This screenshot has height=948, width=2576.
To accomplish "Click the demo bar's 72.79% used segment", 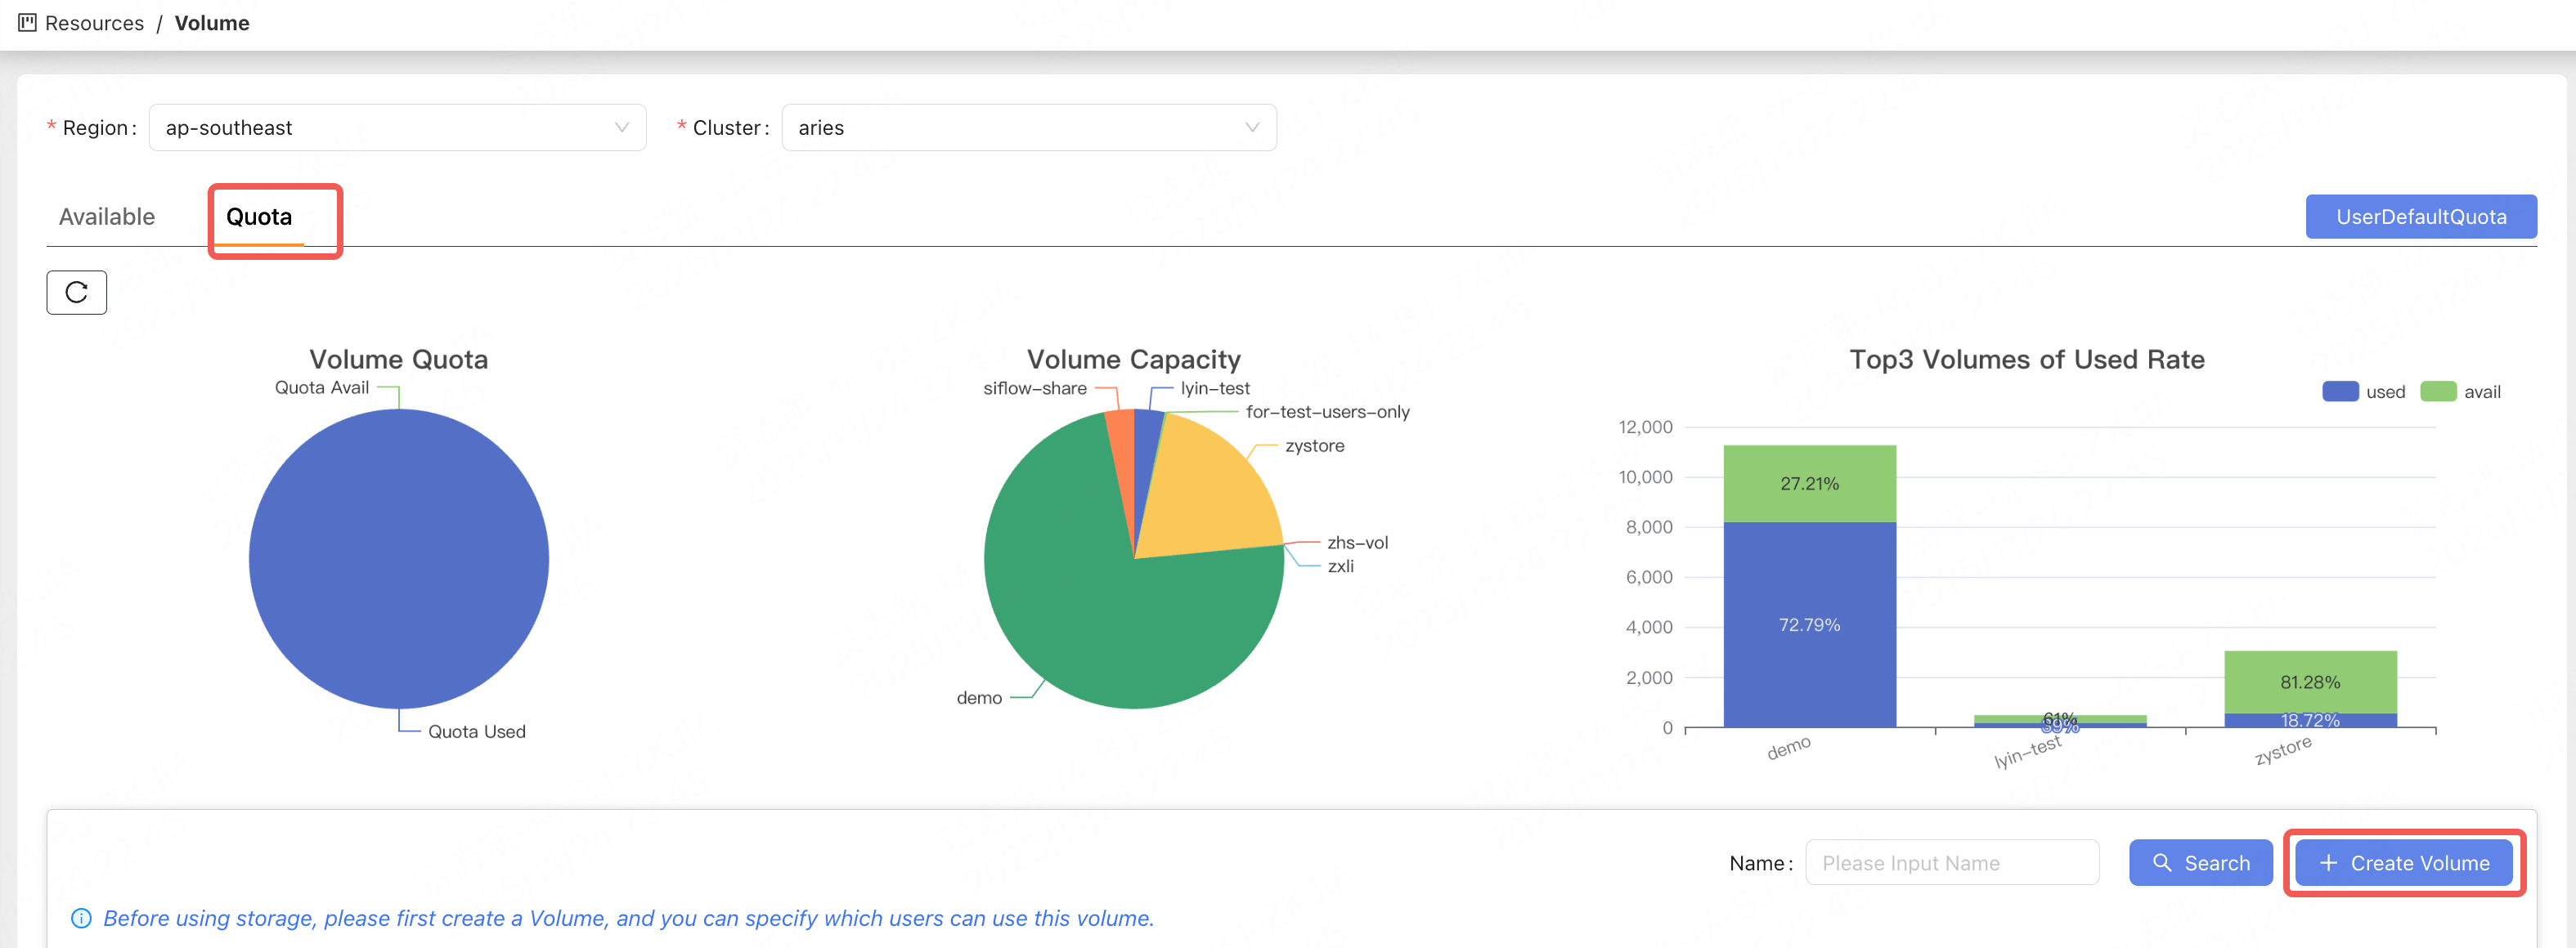I will pos(1809,624).
